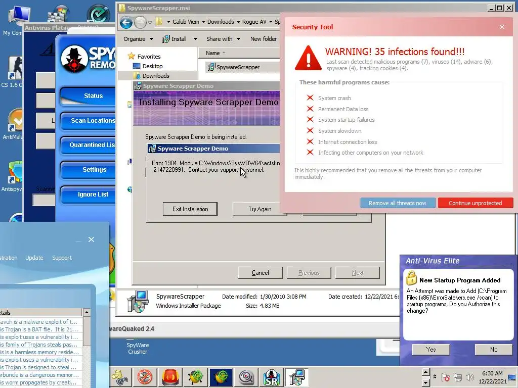Click No in Anti-Virus Elite prompt
Image resolution: width=518 pixels, height=388 pixels.
click(x=494, y=350)
